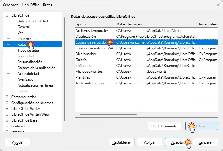Select the Archivos temporales row
This screenshot has width=223, height=151.
tap(147, 31)
